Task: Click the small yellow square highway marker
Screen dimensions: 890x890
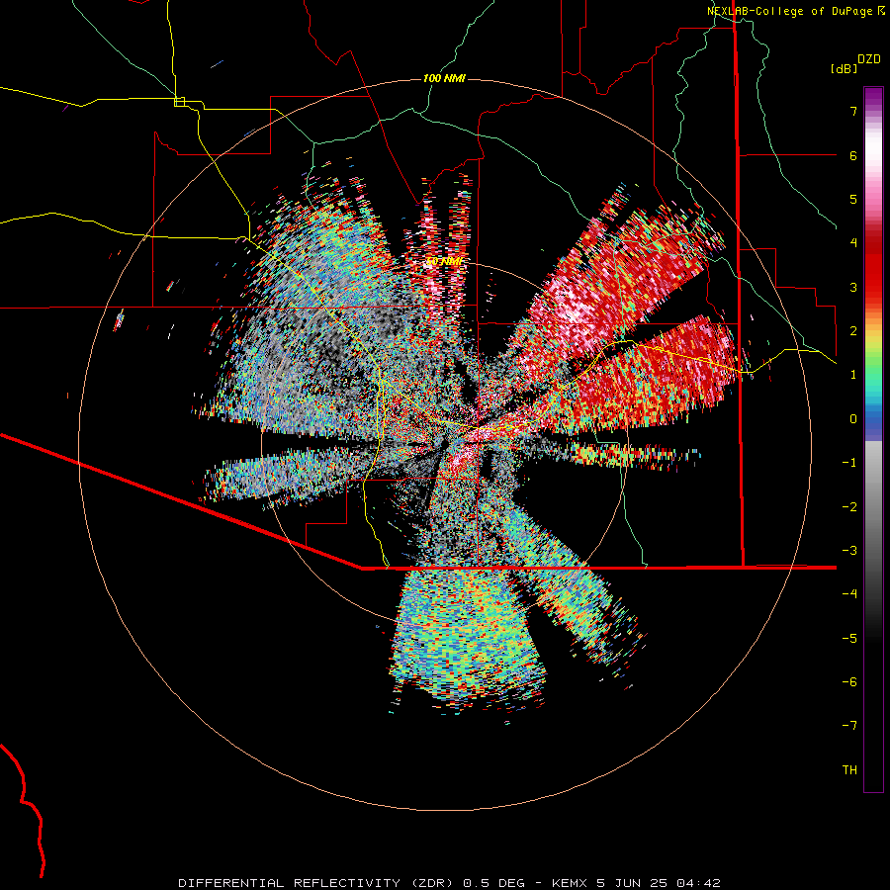Action: tap(179, 102)
